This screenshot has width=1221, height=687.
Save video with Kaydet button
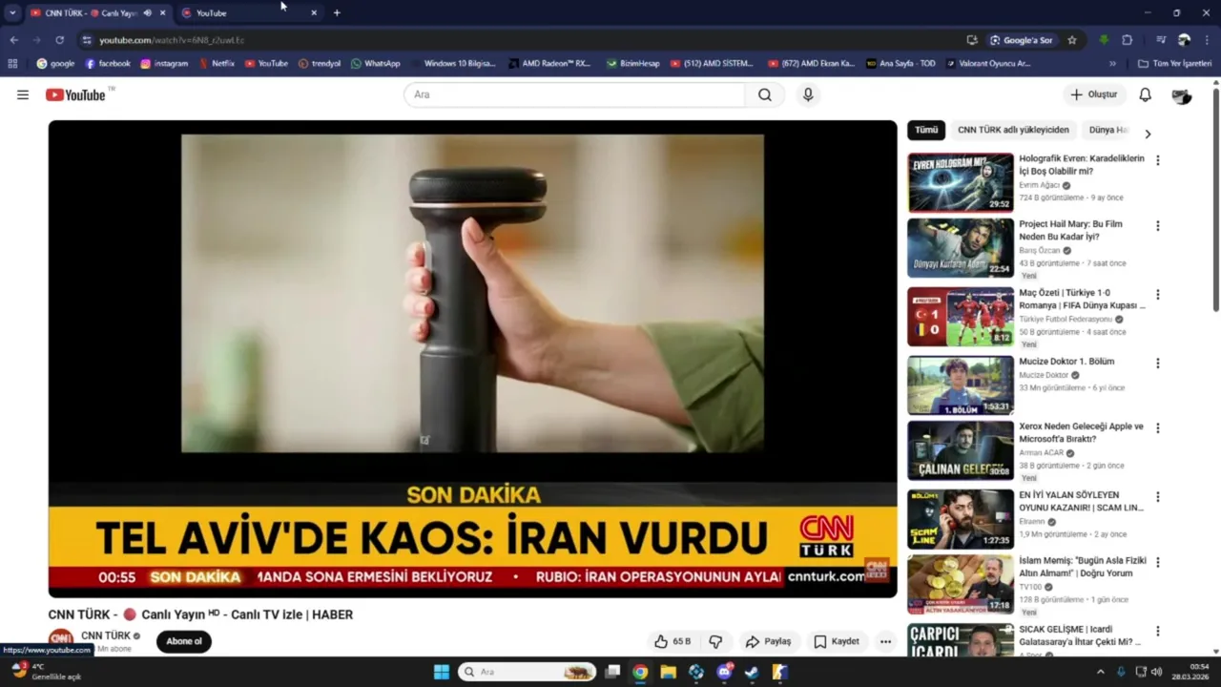pos(836,641)
